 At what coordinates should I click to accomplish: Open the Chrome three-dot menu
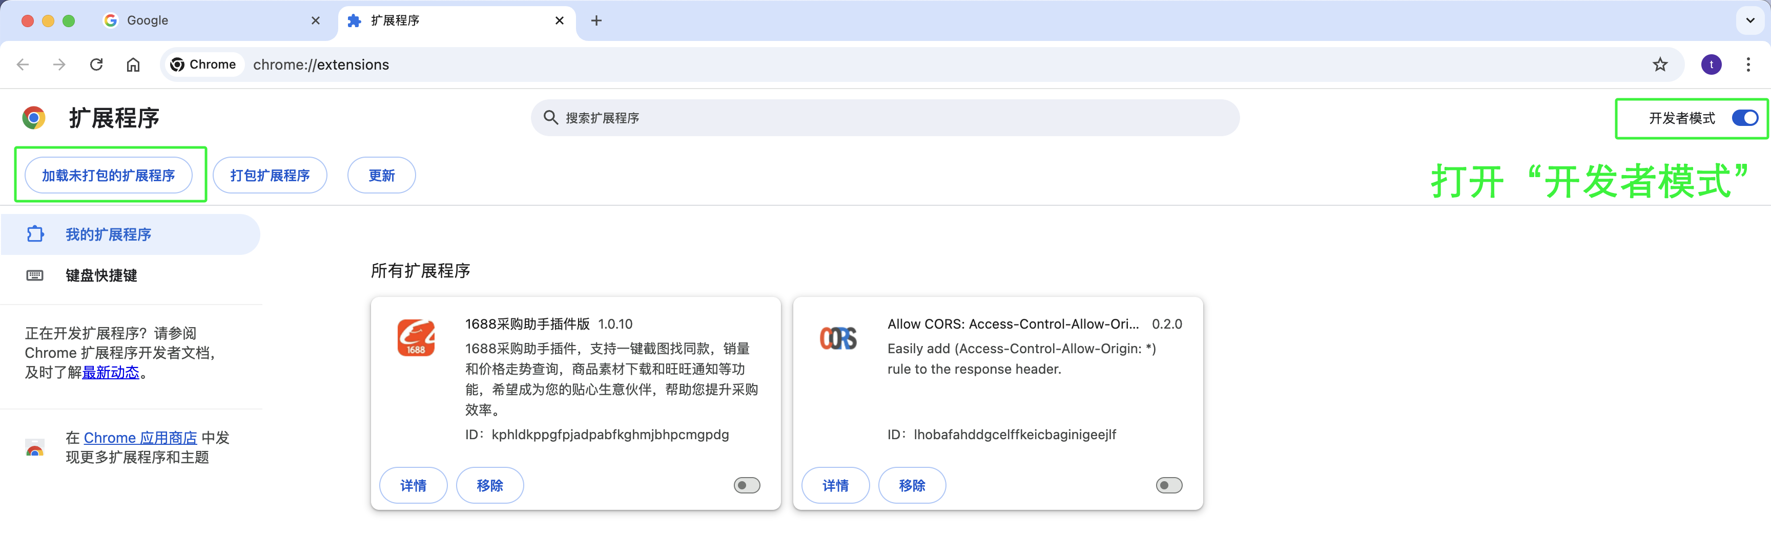[1747, 64]
